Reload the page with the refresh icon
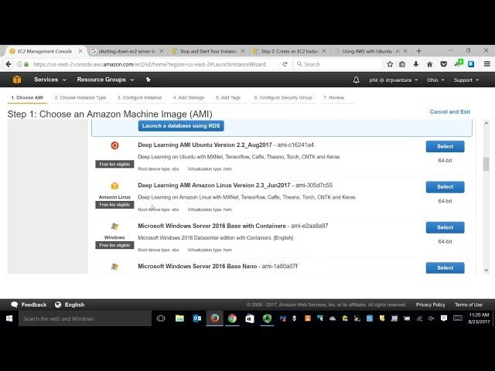 [285, 64]
